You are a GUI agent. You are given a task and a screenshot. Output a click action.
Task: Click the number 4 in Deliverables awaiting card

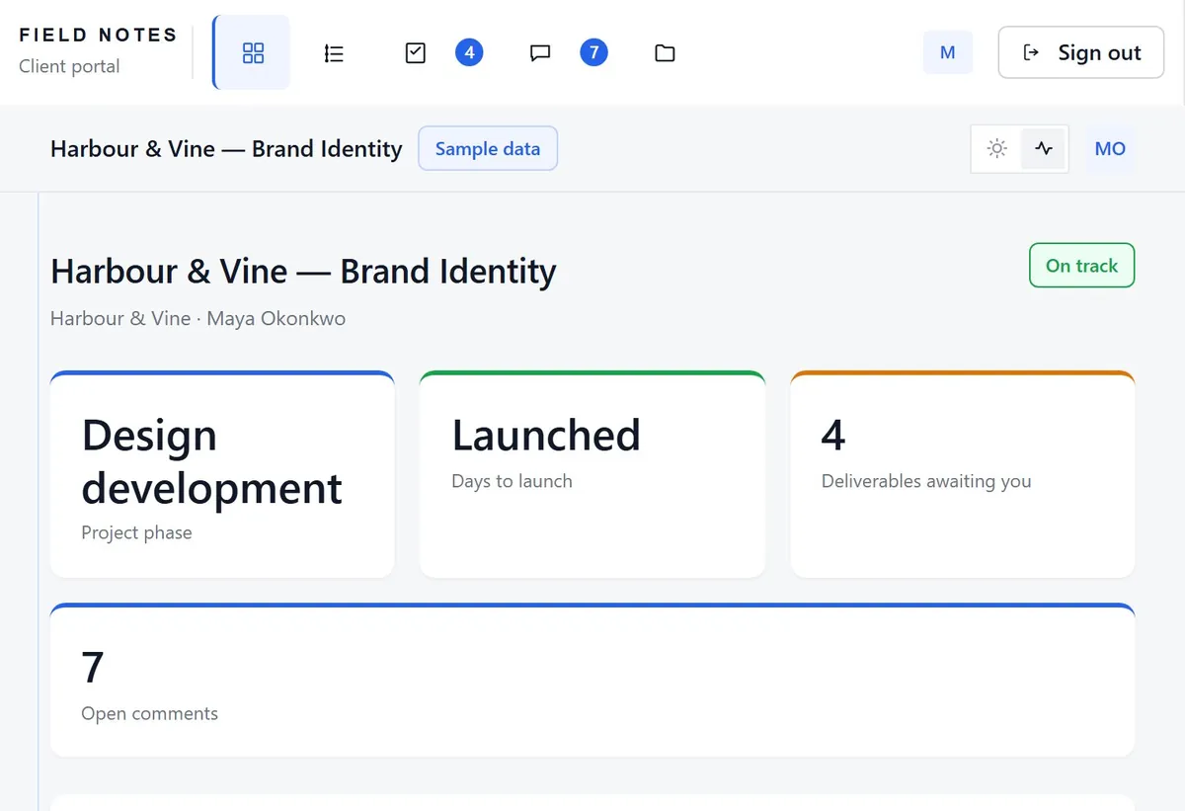click(x=833, y=436)
